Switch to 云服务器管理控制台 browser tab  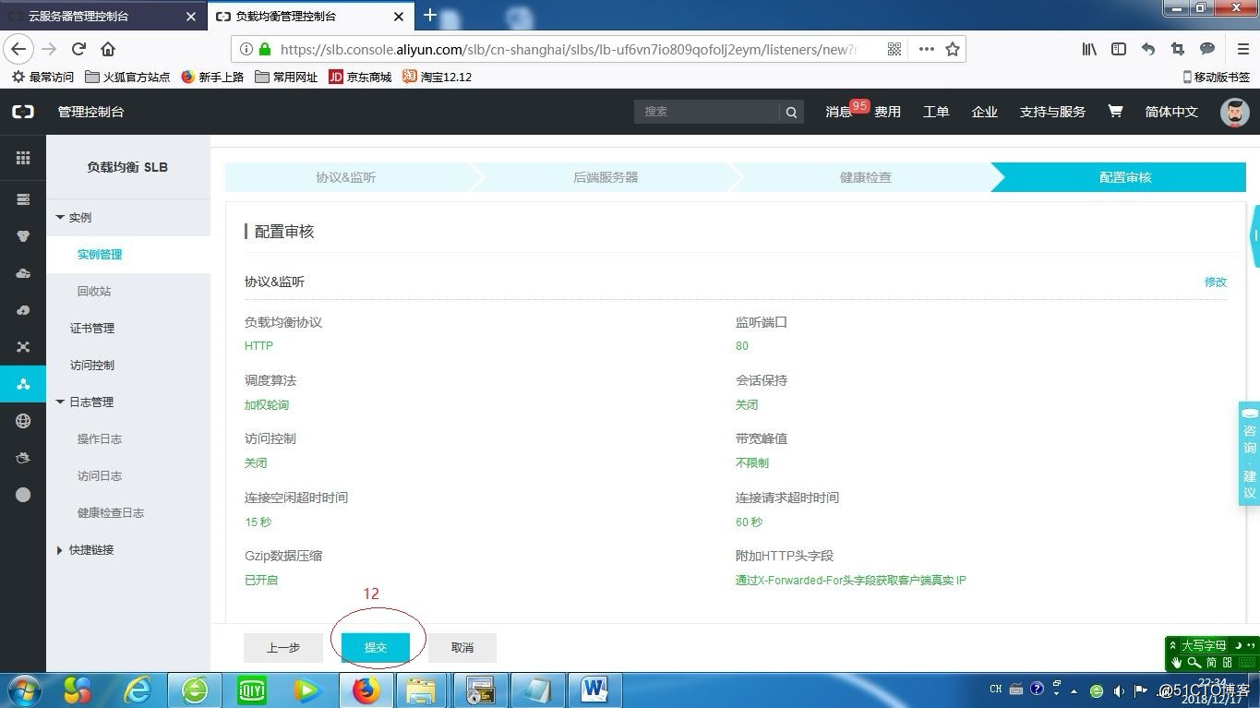click(102, 16)
